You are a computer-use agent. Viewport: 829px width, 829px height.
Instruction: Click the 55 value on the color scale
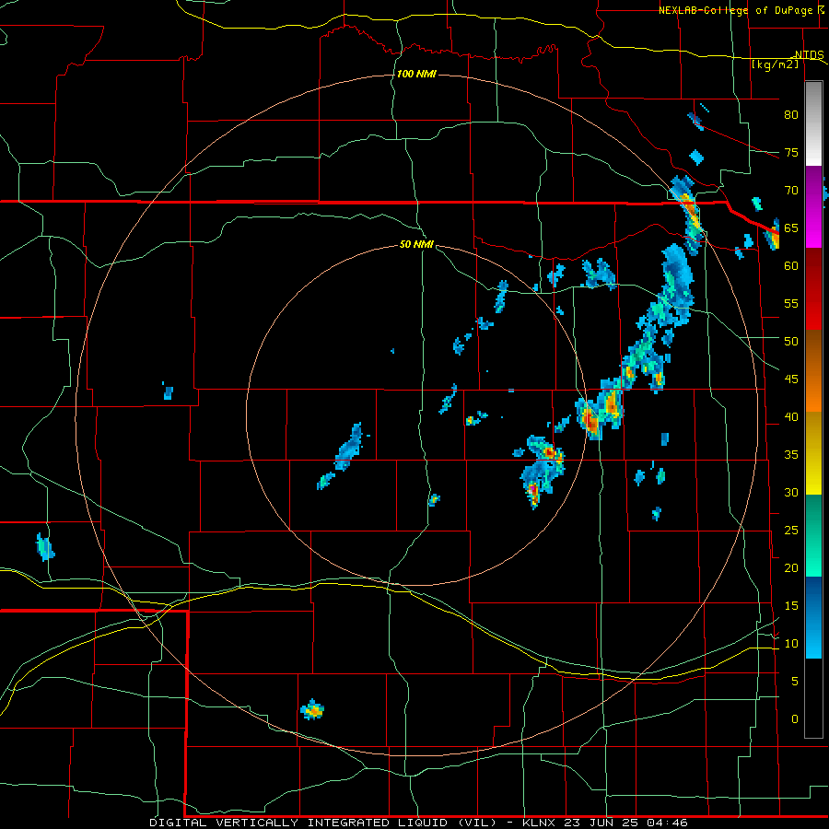[791, 303]
